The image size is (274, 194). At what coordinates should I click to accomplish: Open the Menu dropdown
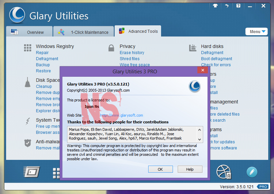coord(256,31)
